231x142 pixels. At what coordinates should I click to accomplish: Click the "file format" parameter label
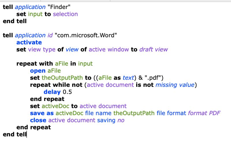coord(171,113)
